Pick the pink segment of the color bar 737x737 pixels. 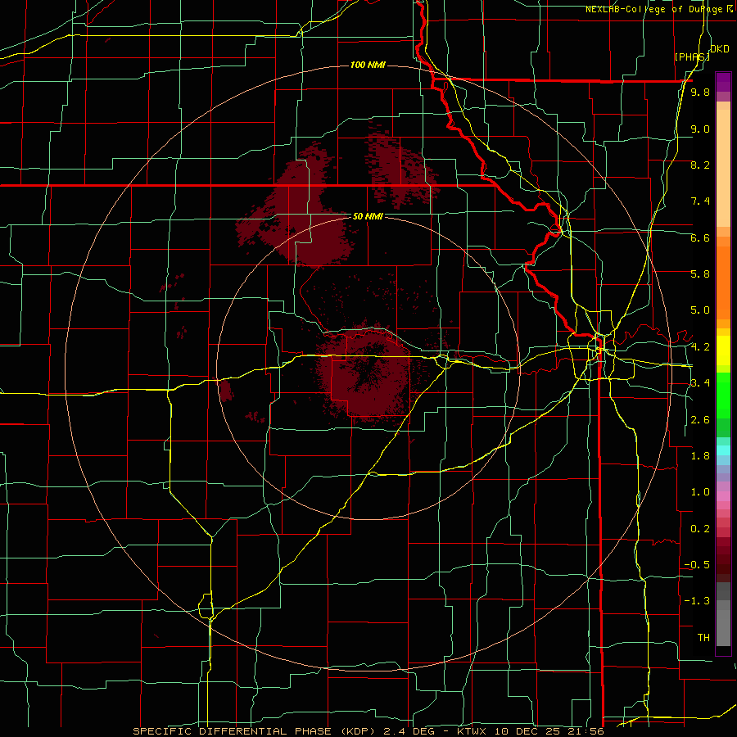pyautogui.click(x=723, y=496)
